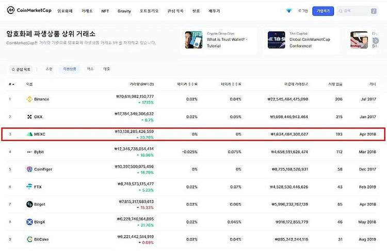Open the FTX exchange link
Viewport: 387px width, 251px height.
[38, 187]
